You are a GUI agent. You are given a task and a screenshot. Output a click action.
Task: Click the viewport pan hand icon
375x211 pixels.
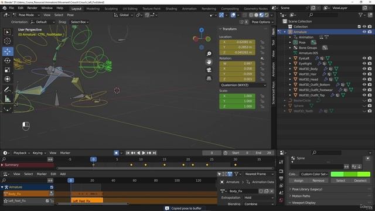[209, 62]
